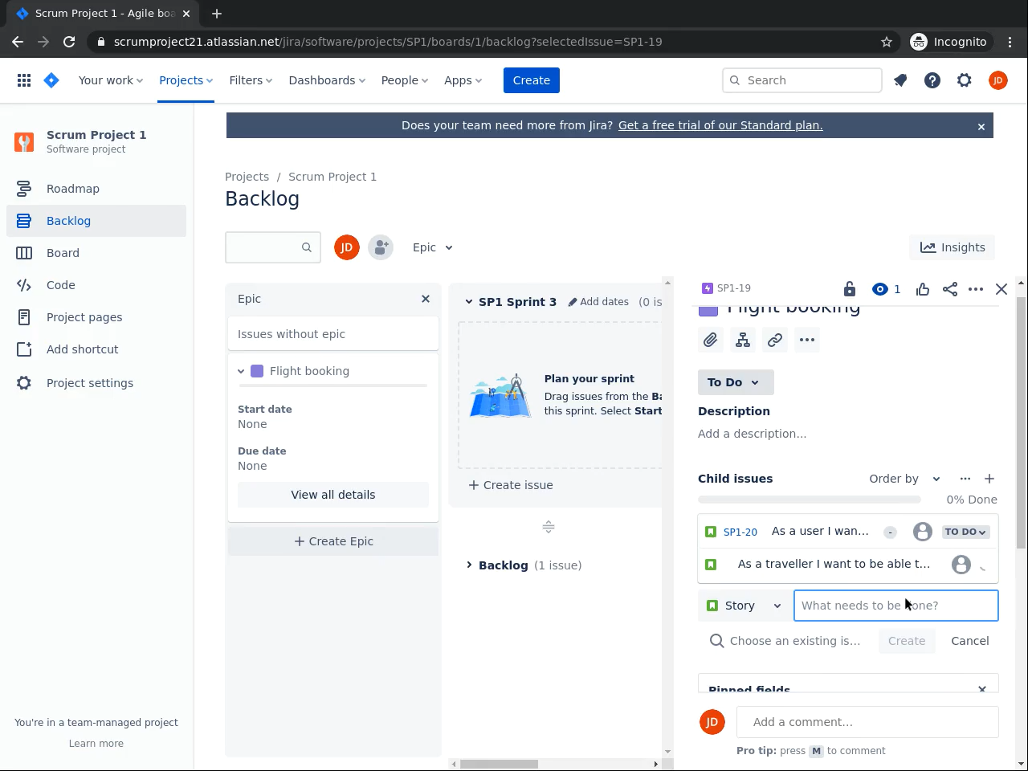The width and height of the screenshot is (1028, 771).
Task: Open the Projects menu
Action: coord(186,80)
